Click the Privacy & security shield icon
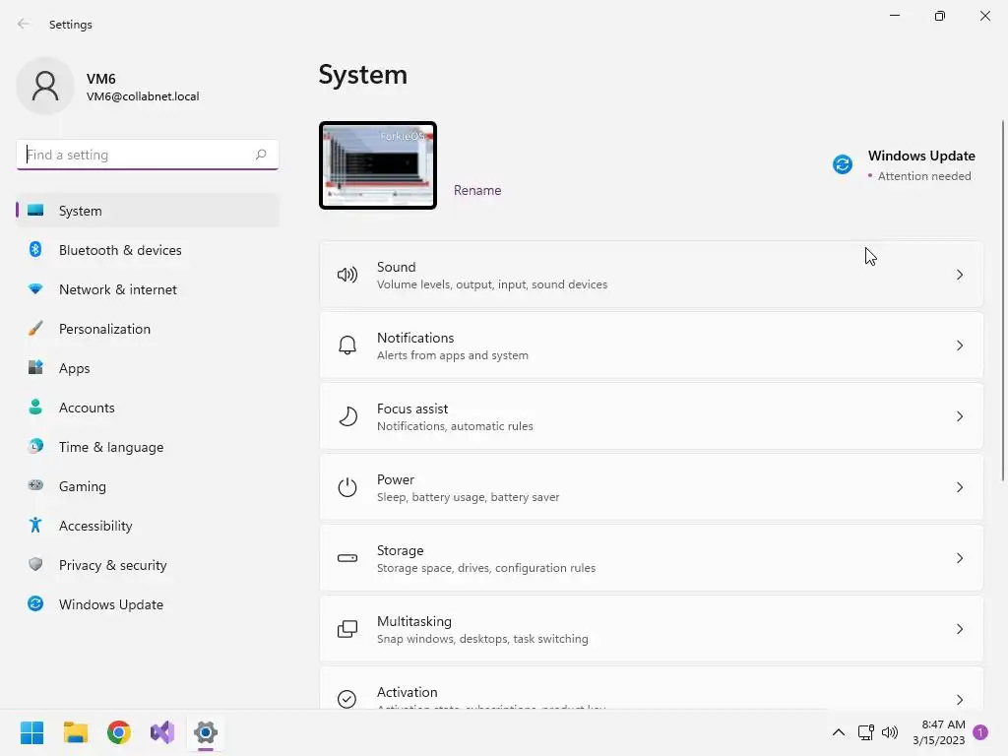Image resolution: width=1008 pixels, height=756 pixels. [x=35, y=564]
